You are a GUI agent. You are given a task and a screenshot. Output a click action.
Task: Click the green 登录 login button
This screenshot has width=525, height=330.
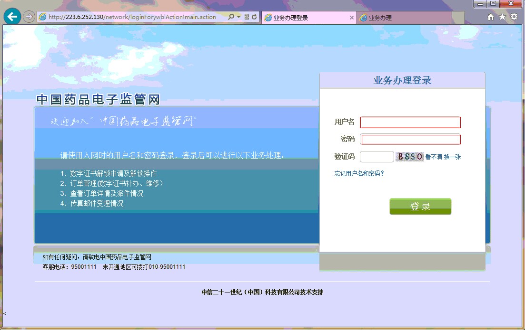420,207
